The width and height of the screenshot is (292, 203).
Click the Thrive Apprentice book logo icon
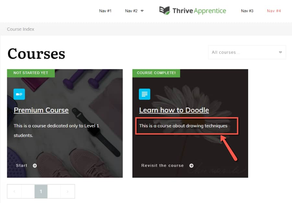(x=164, y=10)
